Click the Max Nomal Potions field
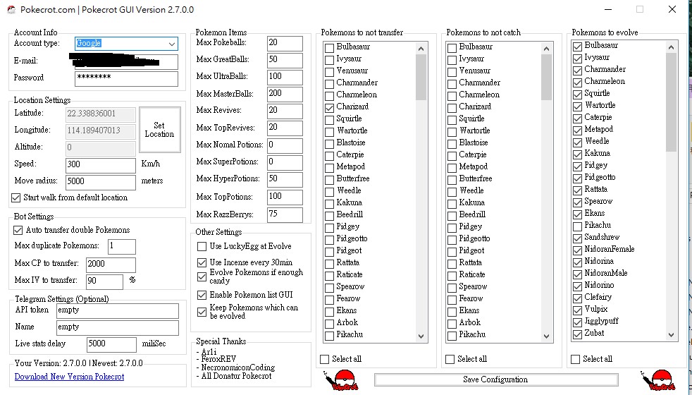Screen dimensions: 692x395 click(x=285, y=145)
